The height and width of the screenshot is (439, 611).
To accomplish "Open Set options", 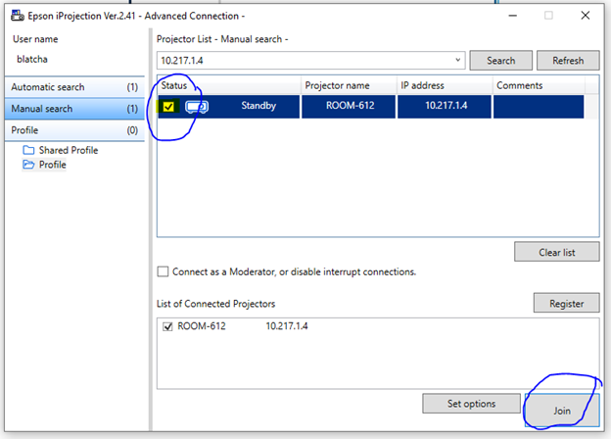I will point(471,403).
